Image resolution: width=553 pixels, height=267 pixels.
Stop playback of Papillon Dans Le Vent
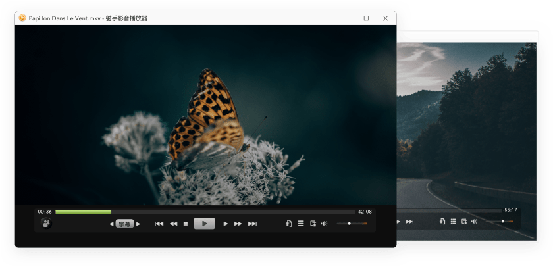(x=186, y=224)
